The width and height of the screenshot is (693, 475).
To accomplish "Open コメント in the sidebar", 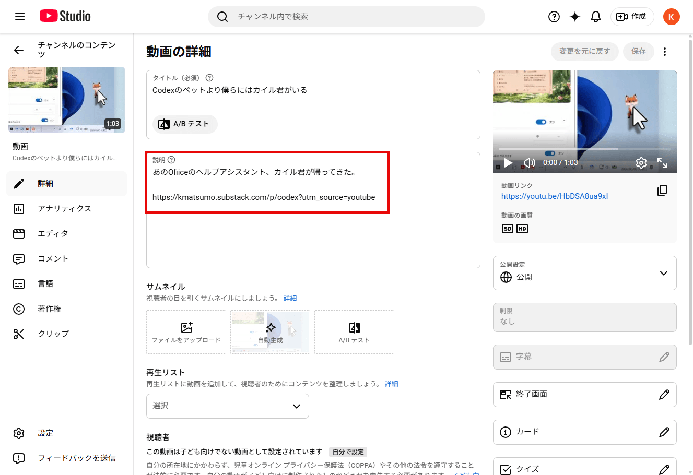I will (67, 259).
